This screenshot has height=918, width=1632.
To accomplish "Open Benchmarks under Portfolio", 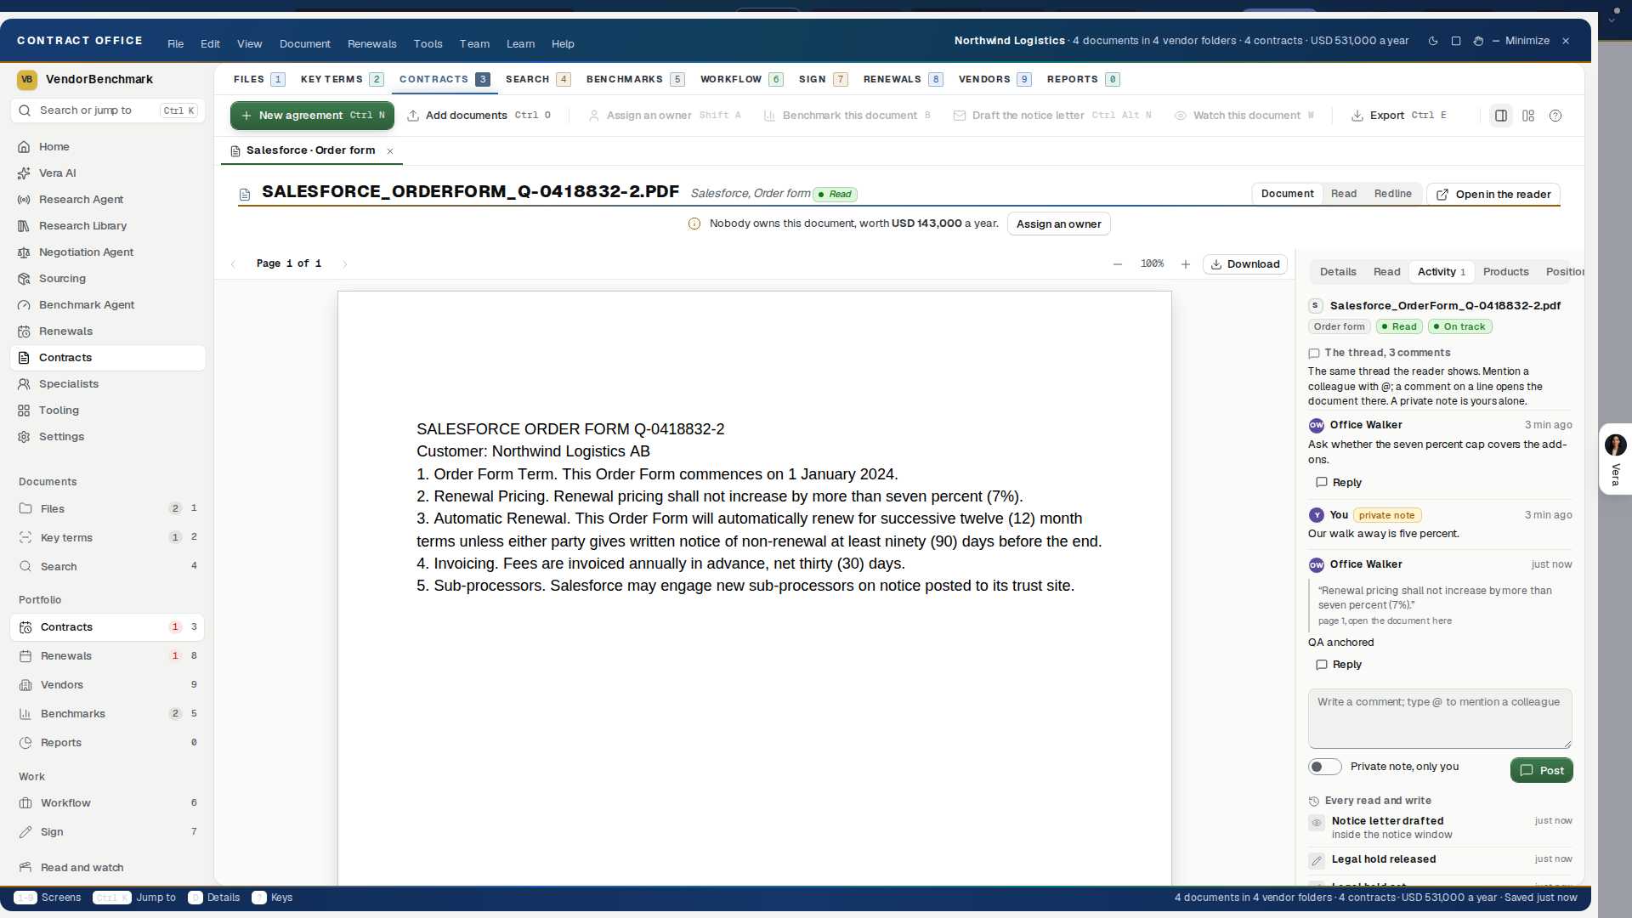I will click(x=107, y=714).
